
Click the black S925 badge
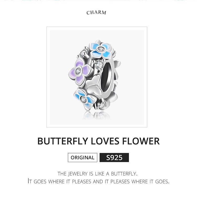114,158
